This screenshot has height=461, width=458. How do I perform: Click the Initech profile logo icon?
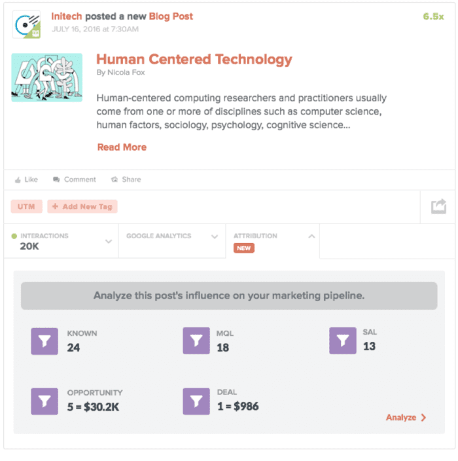[26, 24]
